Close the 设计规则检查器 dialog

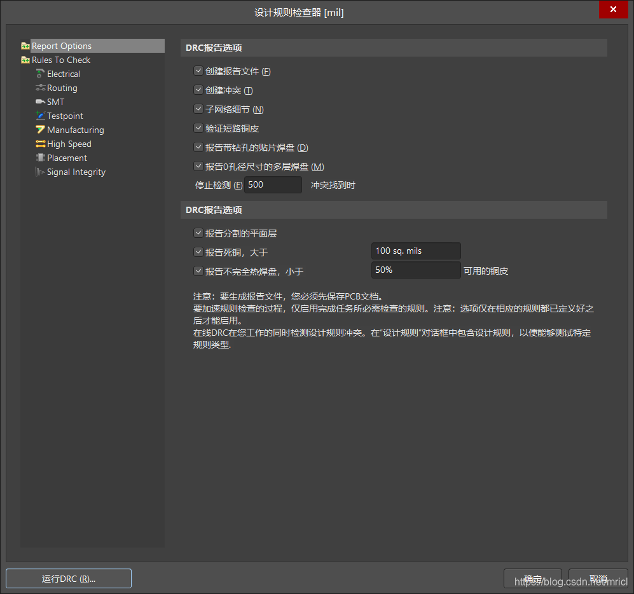tap(614, 10)
